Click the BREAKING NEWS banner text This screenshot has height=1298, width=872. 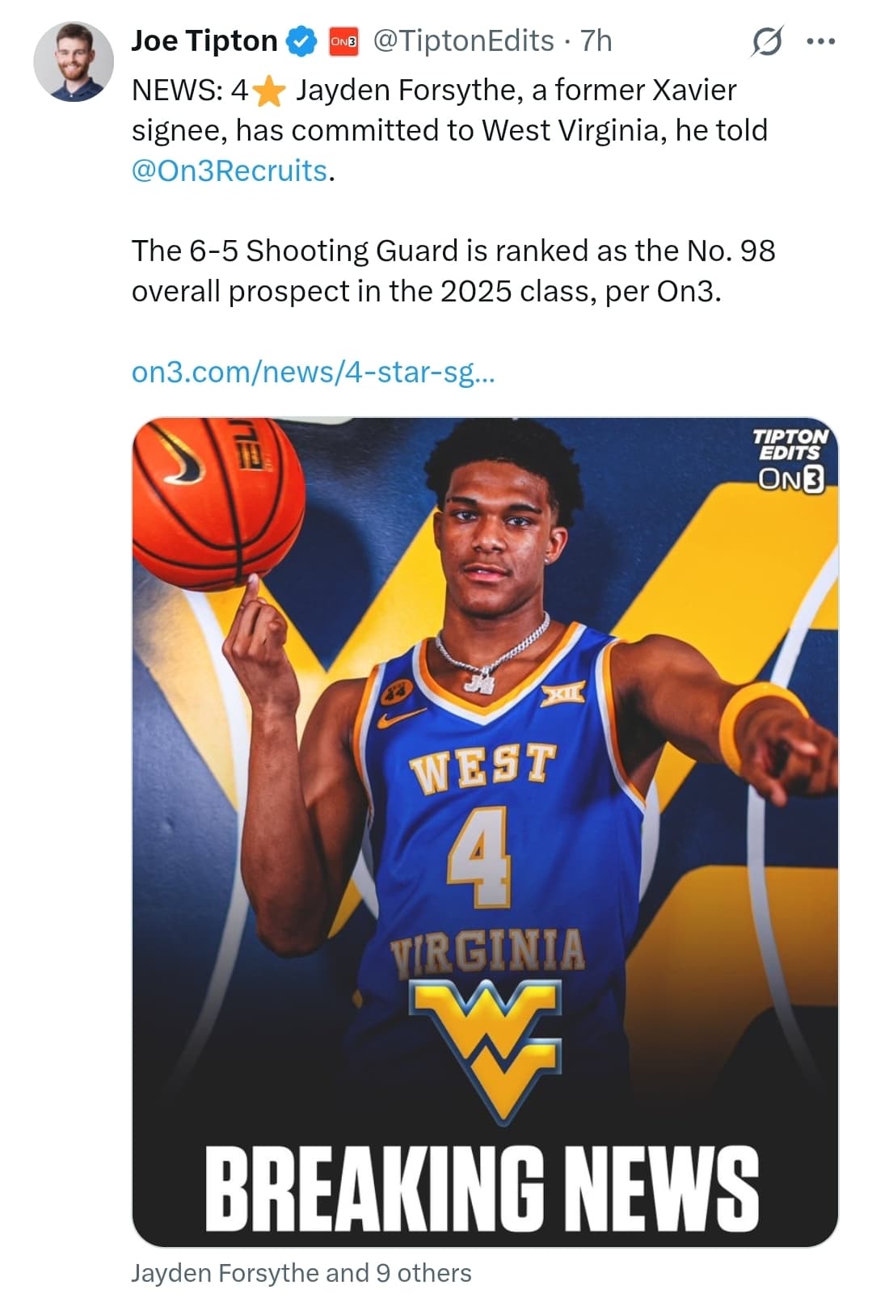click(482, 1186)
